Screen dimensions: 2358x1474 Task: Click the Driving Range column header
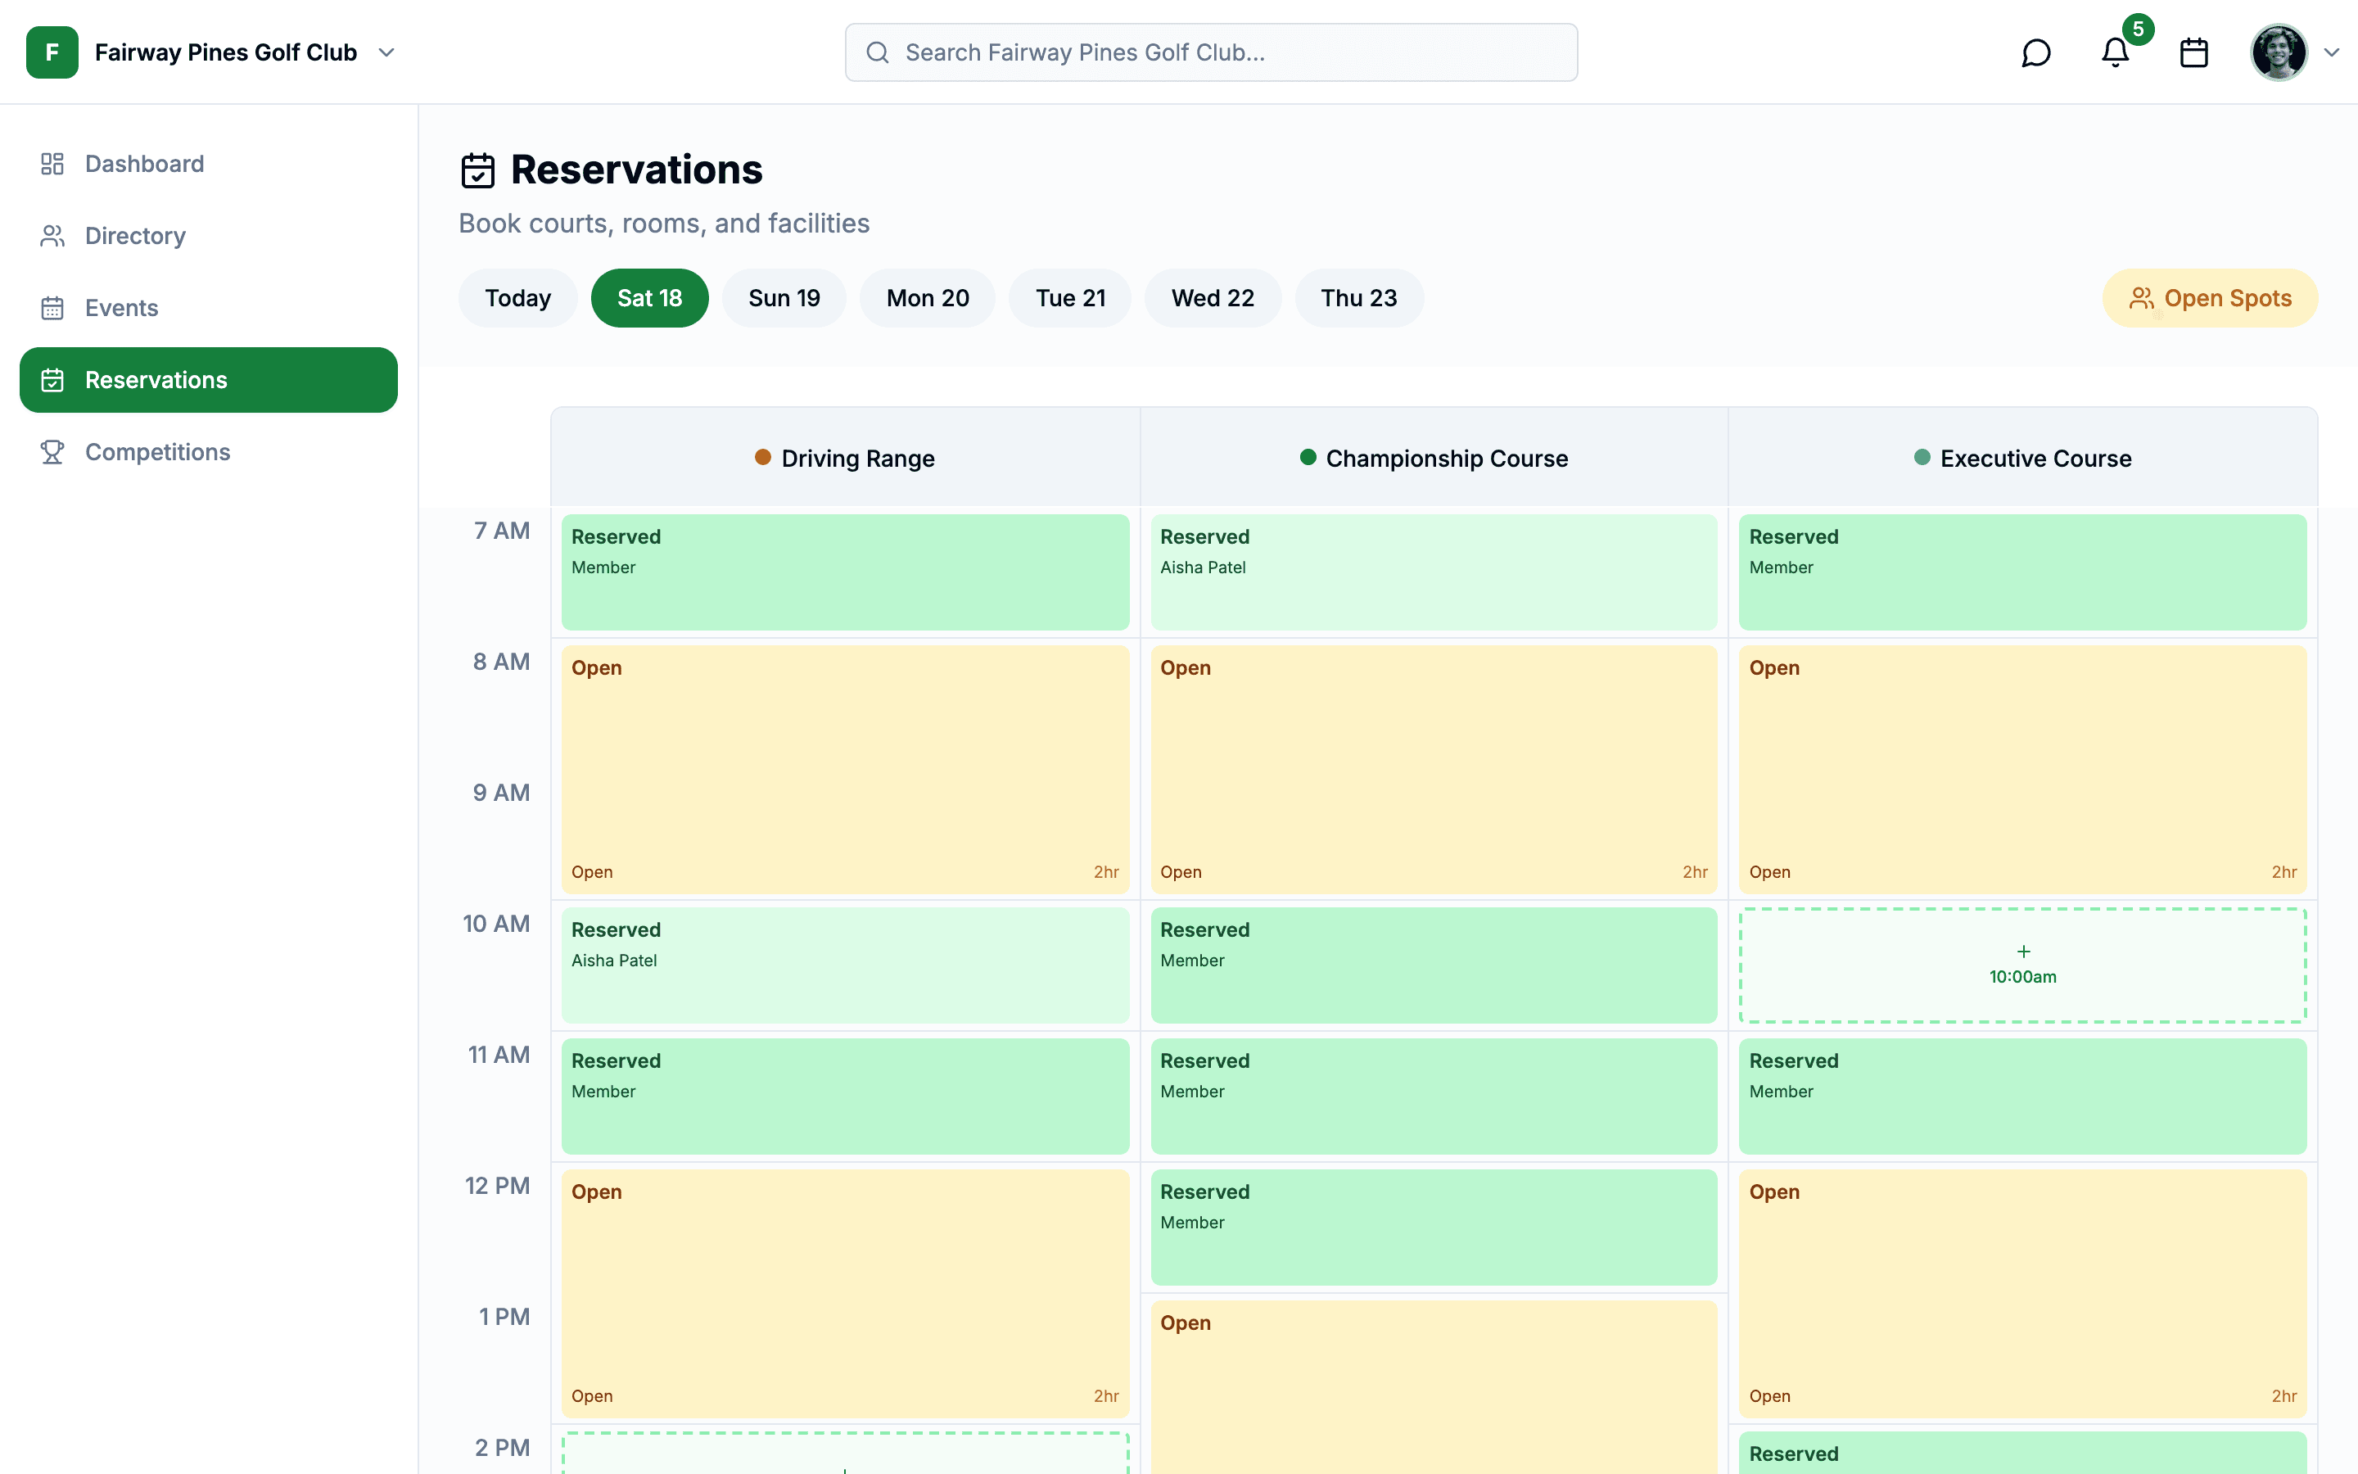click(845, 459)
